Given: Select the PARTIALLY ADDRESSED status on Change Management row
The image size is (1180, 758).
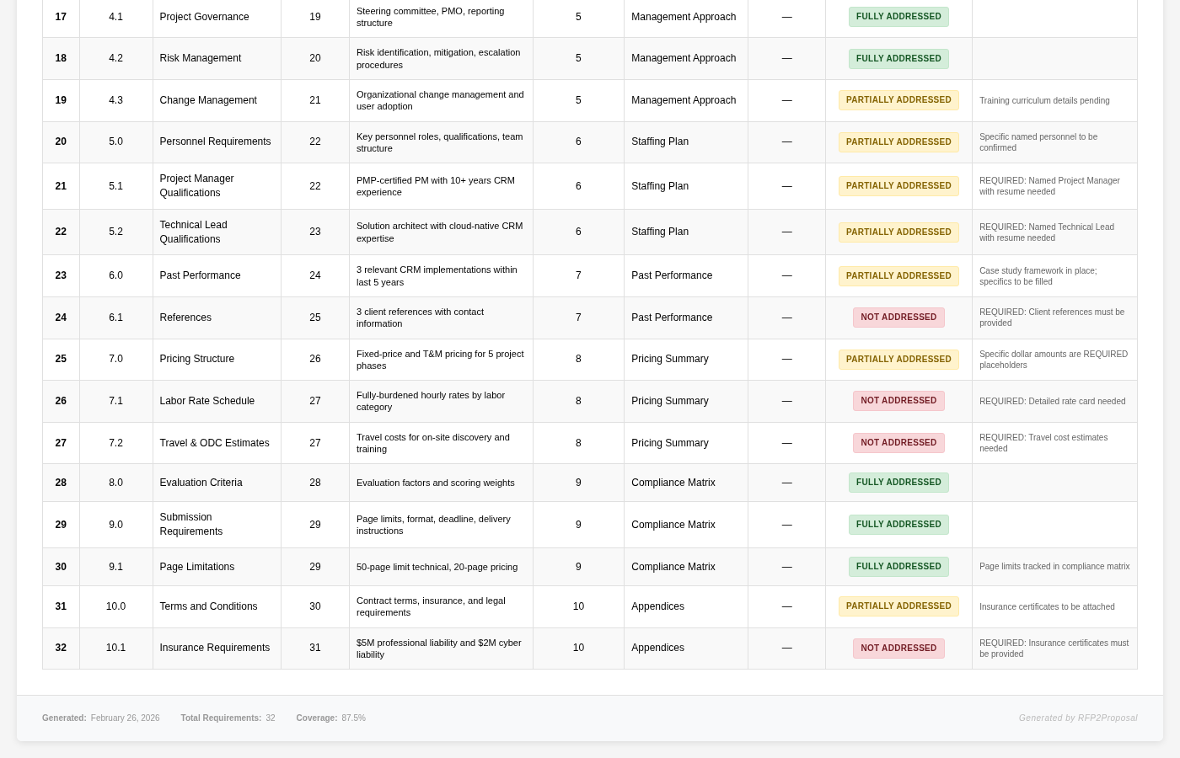Looking at the screenshot, I should click(898, 100).
